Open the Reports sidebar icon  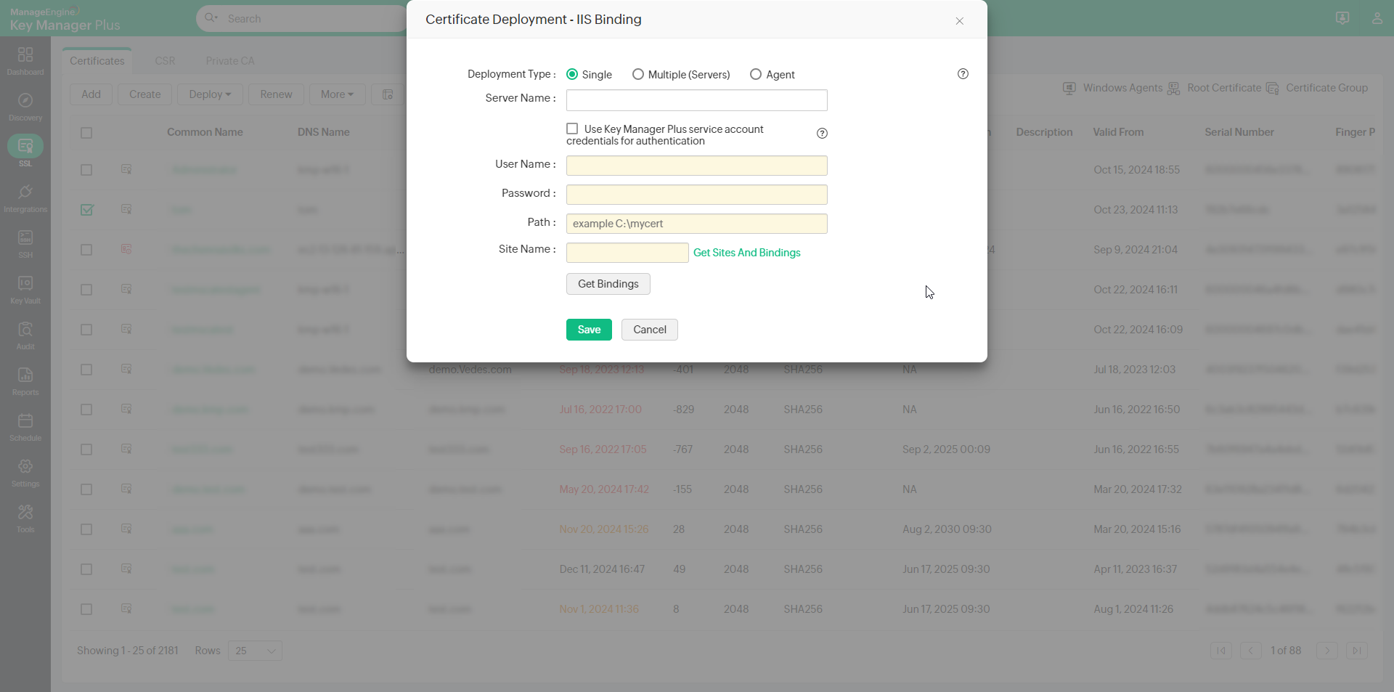tap(25, 379)
